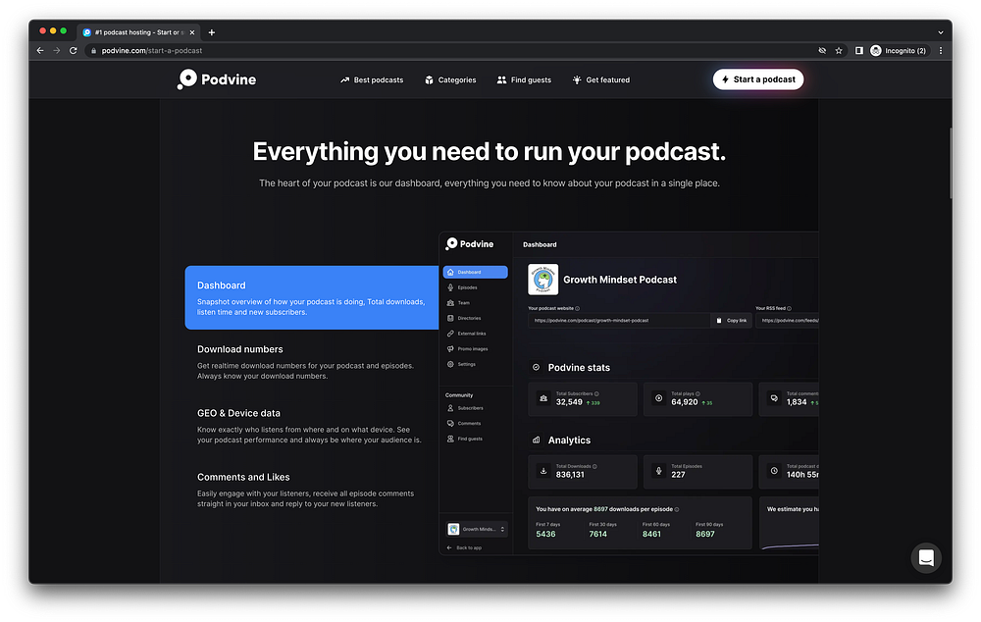Expand the Growth Minds podcast switcher
981x622 pixels.
click(x=476, y=530)
